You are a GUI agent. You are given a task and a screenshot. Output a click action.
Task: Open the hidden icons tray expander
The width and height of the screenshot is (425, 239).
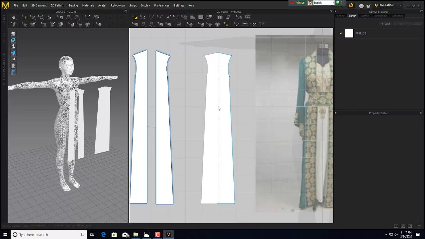tap(386, 234)
